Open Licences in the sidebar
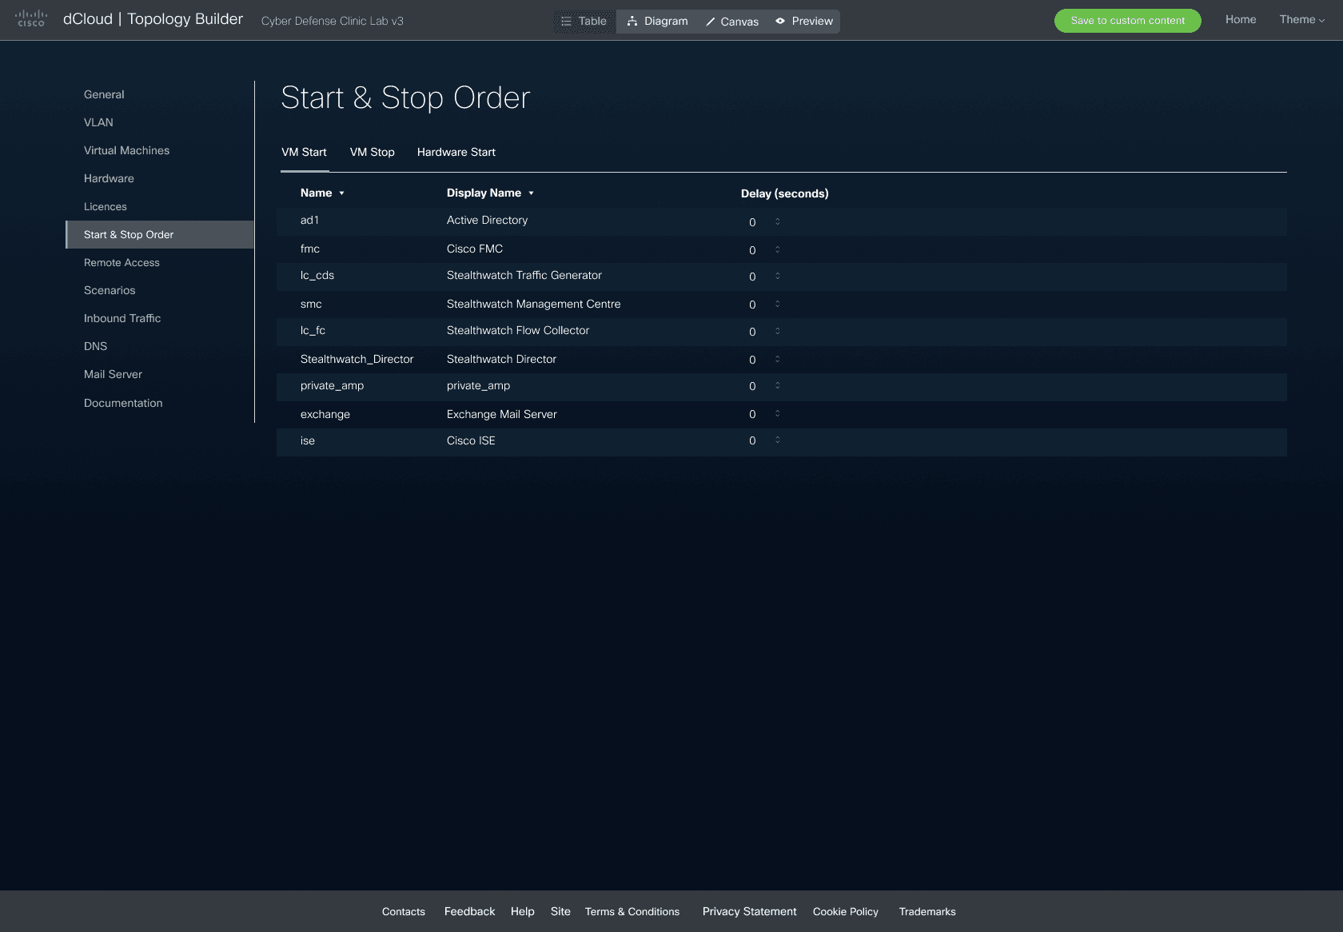Viewport: 1343px width, 932px height. click(106, 206)
